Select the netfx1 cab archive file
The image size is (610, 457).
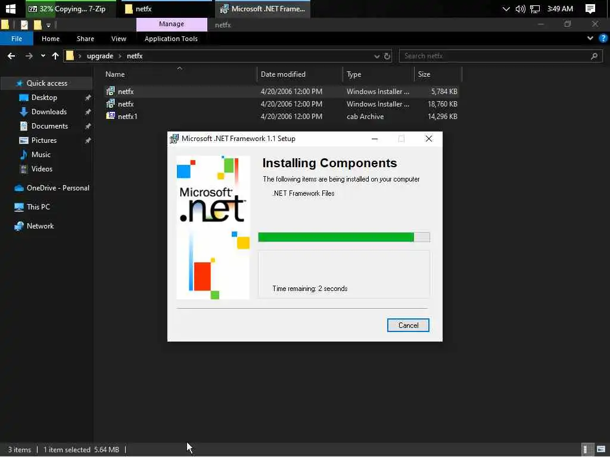[x=282, y=116]
